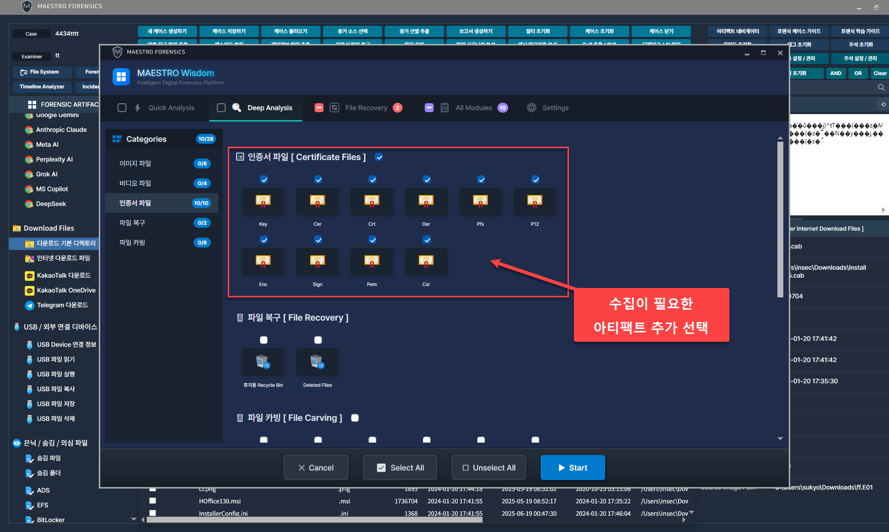Click the Pem certificate file icon
Viewport: 889px width, 532px height.
pos(371,262)
